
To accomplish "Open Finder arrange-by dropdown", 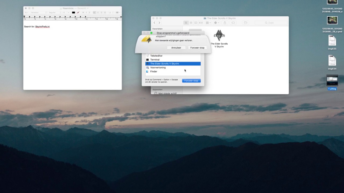I will 208,23.
